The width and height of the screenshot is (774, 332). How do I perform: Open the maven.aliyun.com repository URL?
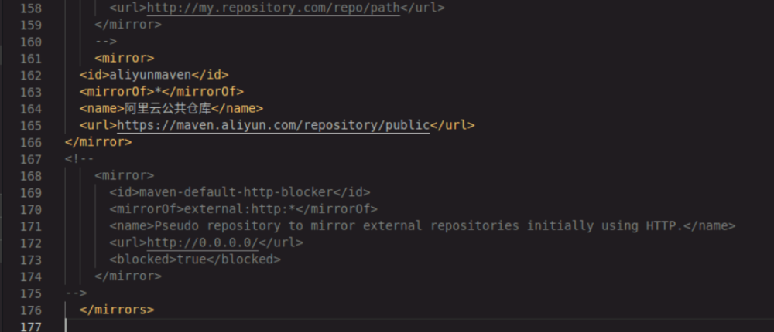[272, 125]
